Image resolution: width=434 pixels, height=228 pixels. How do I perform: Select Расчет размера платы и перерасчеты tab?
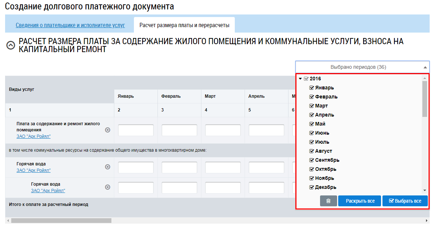pos(184,25)
